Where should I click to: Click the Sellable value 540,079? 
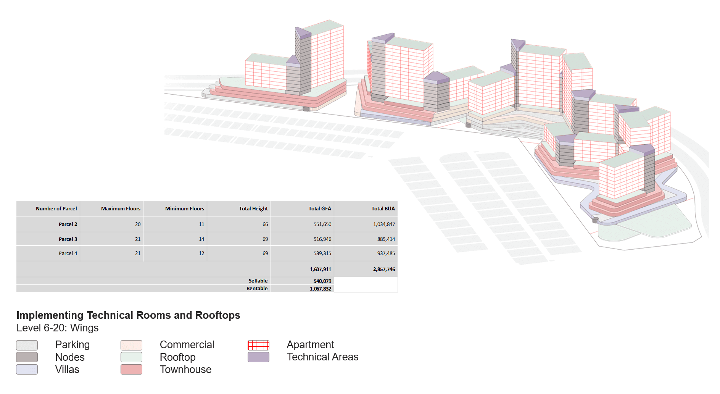pyautogui.click(x=322, y=281)
